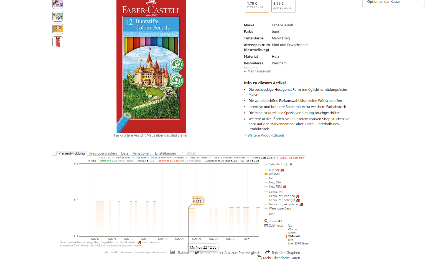Viewport: 440px width, 265px height.
Task: Click the Amazon € 1.78 chart tooltip
Action: [x=198, y=200]
